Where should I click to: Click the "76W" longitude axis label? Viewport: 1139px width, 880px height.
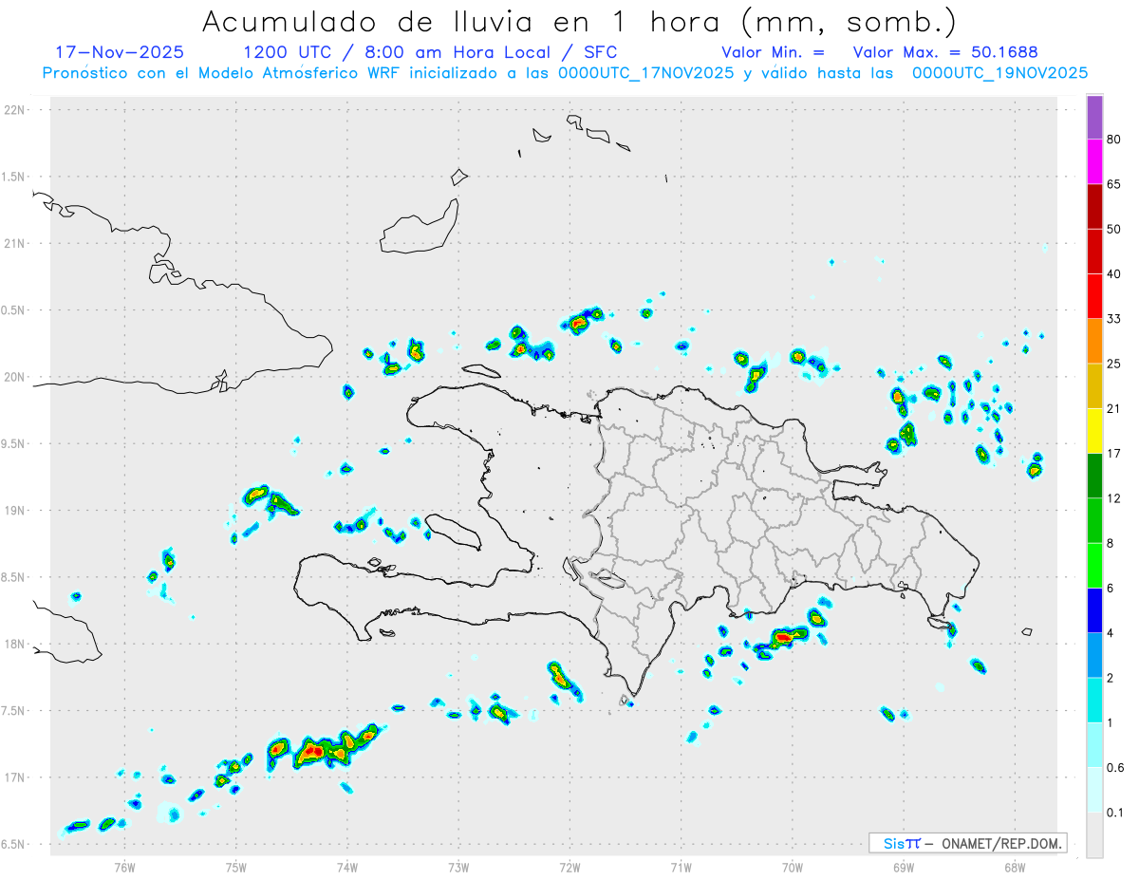[124, 868]
